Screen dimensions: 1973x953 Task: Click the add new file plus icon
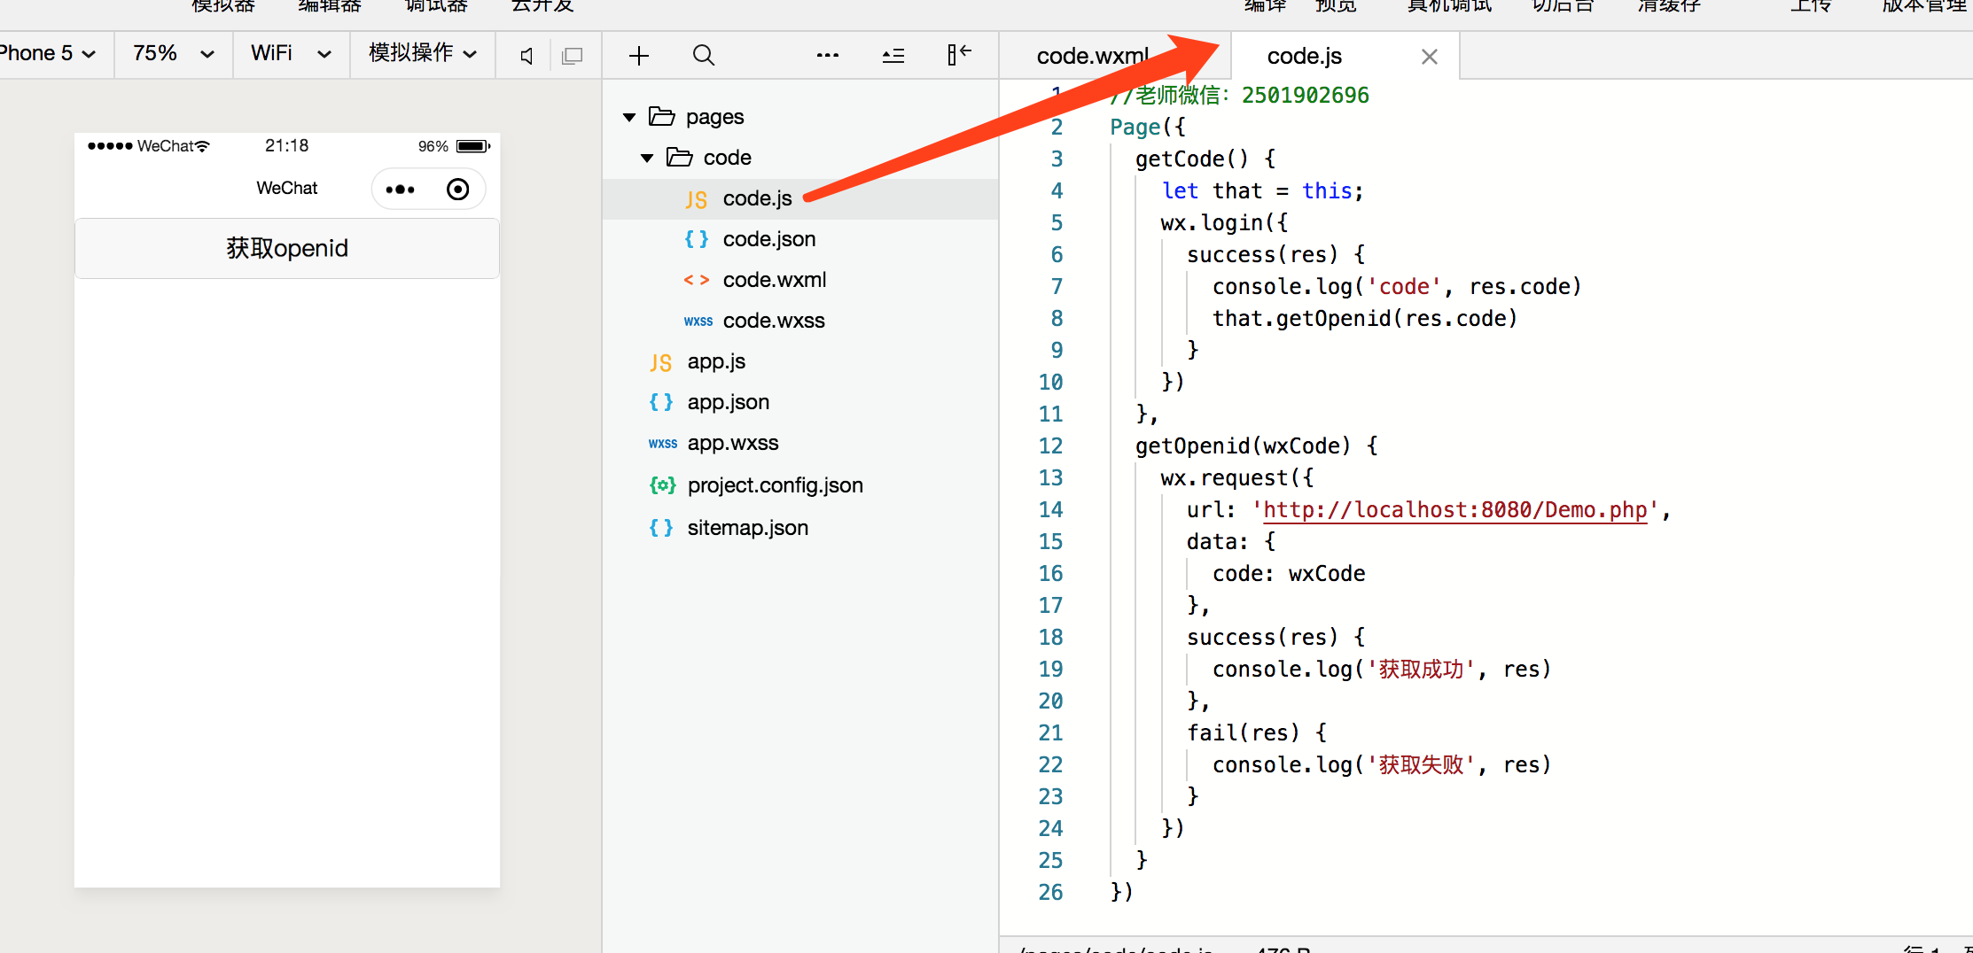click(638, 56)
